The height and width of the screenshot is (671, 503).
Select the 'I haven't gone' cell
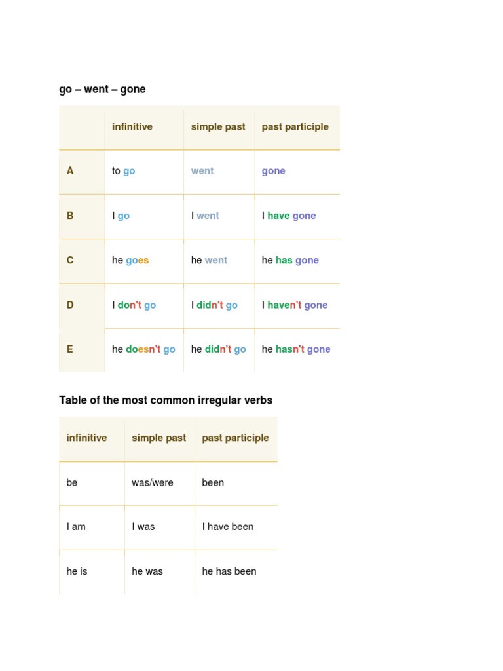295,305
